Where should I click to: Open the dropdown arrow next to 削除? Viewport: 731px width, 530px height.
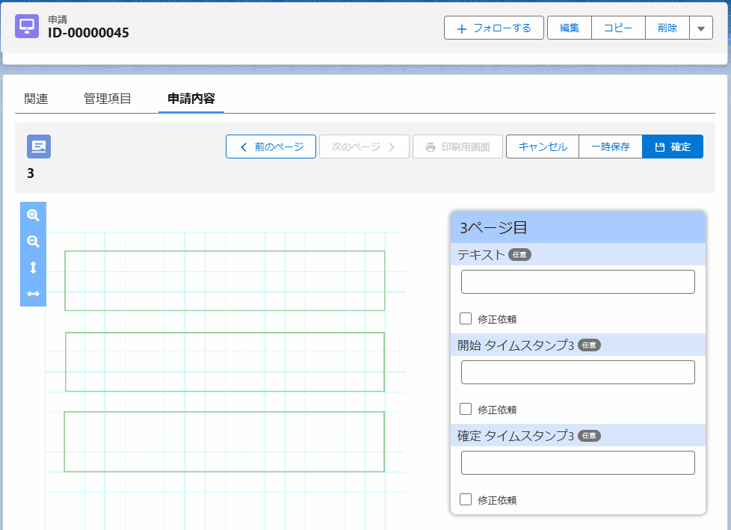pyautogui.click(x=700, y=28)
